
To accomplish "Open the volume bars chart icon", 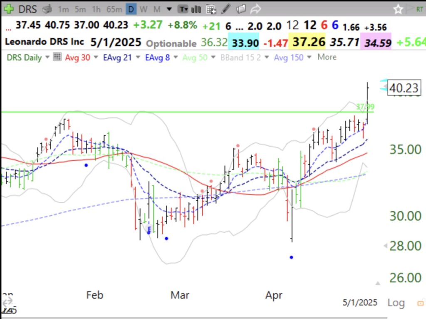I will point(196,8).
